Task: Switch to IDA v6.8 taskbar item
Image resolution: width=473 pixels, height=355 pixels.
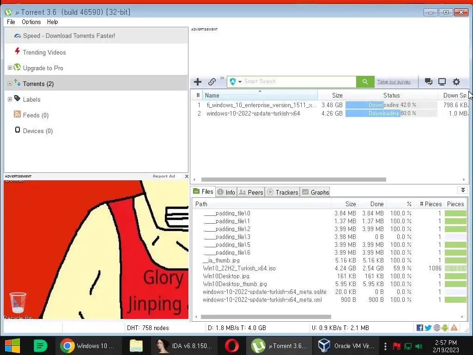Action: (184, 346)
